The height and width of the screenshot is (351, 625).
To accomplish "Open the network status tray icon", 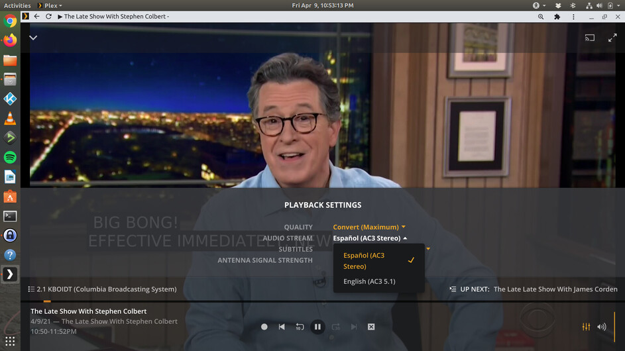I will click(589, 5).
